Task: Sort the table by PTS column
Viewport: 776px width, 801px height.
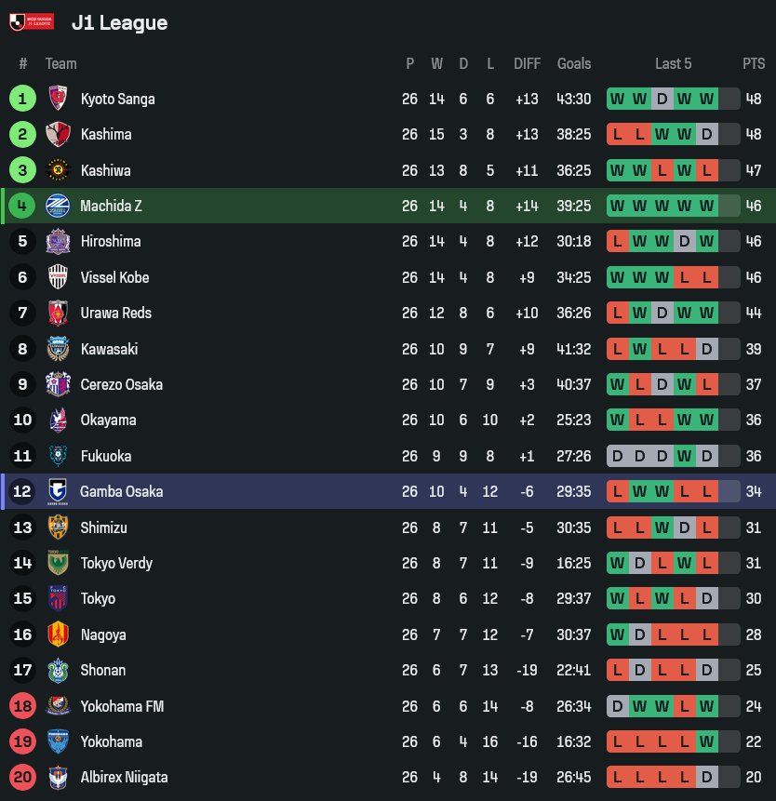Action: pyautogui.click(x=754, y=63)
